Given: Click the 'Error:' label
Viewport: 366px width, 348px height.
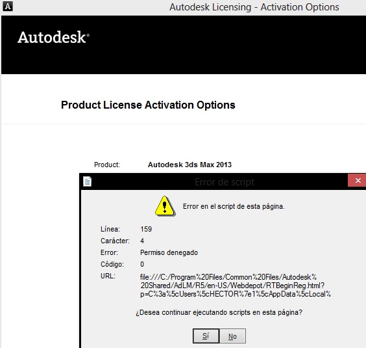Looking at the screenshot, I should (109, 252).
